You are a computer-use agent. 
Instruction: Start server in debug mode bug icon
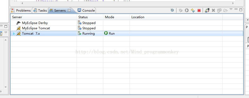(x=181, y=11)
